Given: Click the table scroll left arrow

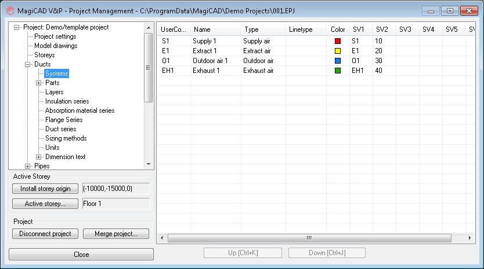Looking at the screenshot, I should (162, 238).
